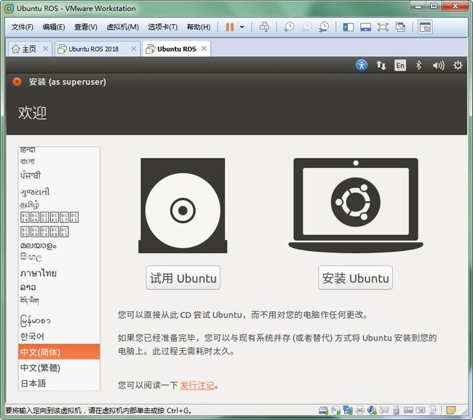The height and width of the screenshot is (420, 473).
Task: Click the 试用 Ubuntu button
Action: point(183,277)
